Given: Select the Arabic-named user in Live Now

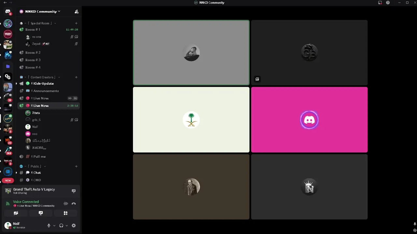Looking at the screenshot, I should (51, 141).
